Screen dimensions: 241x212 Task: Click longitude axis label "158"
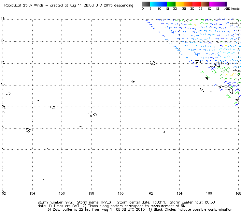[91, 193]
